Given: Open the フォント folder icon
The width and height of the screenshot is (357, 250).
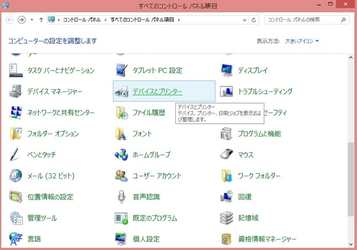Looking at the screenshot, I should pyautogui.click(x=121, y=133).
